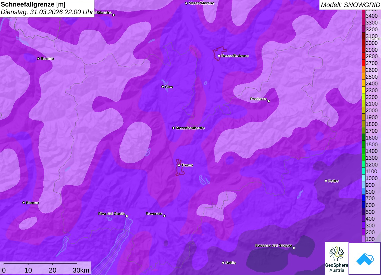
Task: Click the legend value "1200"
Action: (x=371, y=165)
